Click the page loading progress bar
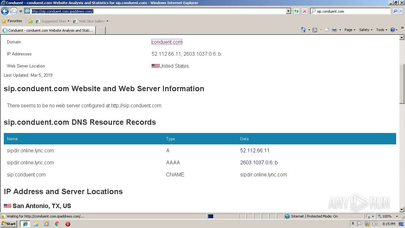The image size is (405, 228). coord(222,216)
